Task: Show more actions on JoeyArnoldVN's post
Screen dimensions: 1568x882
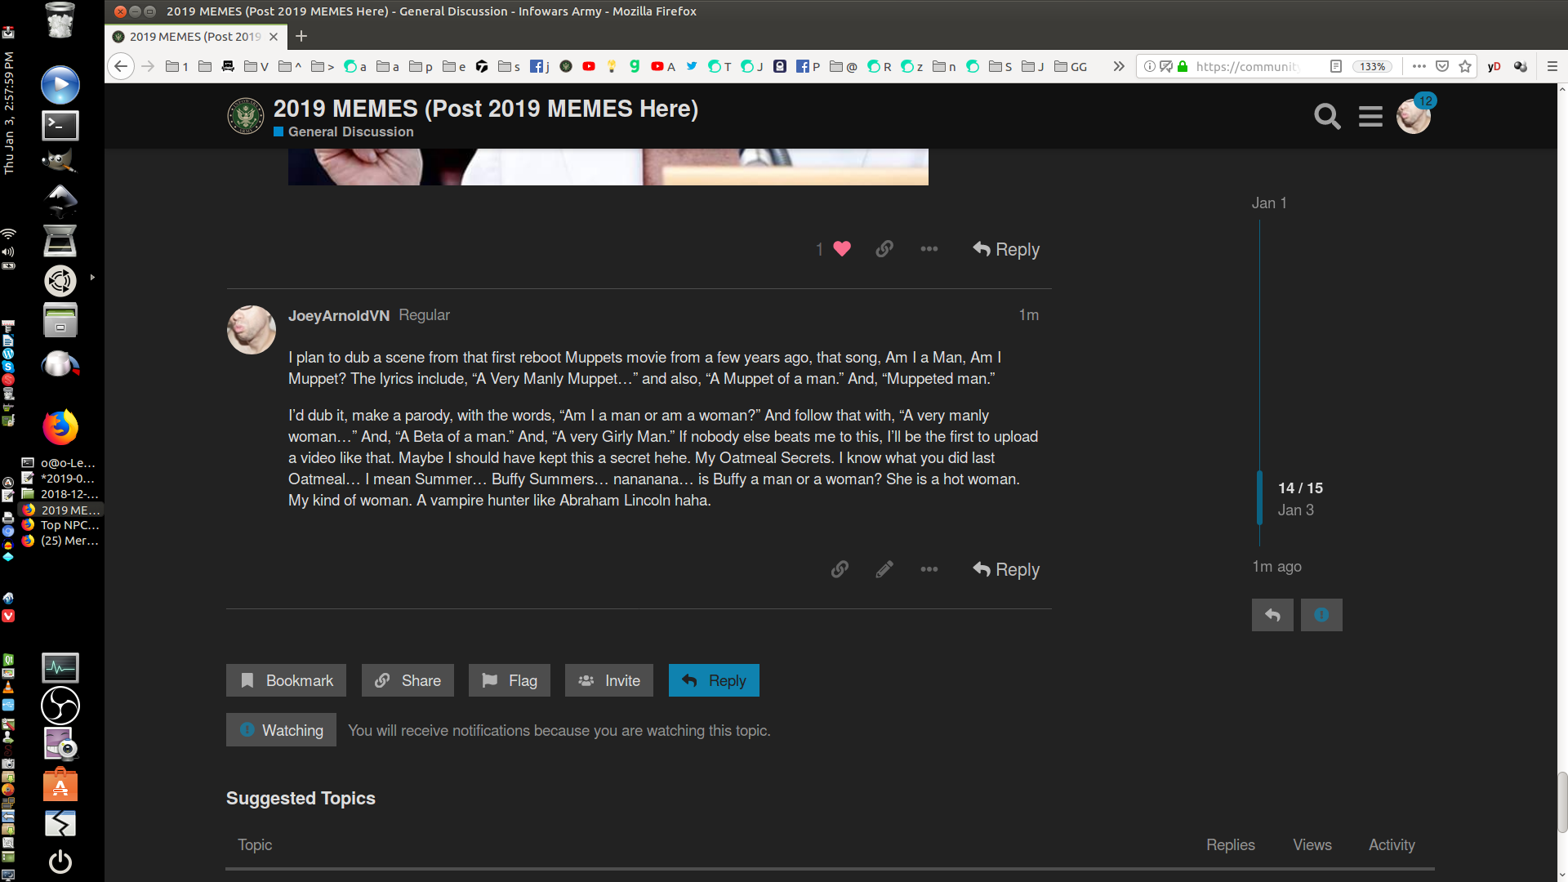Action: pos(929,569)
